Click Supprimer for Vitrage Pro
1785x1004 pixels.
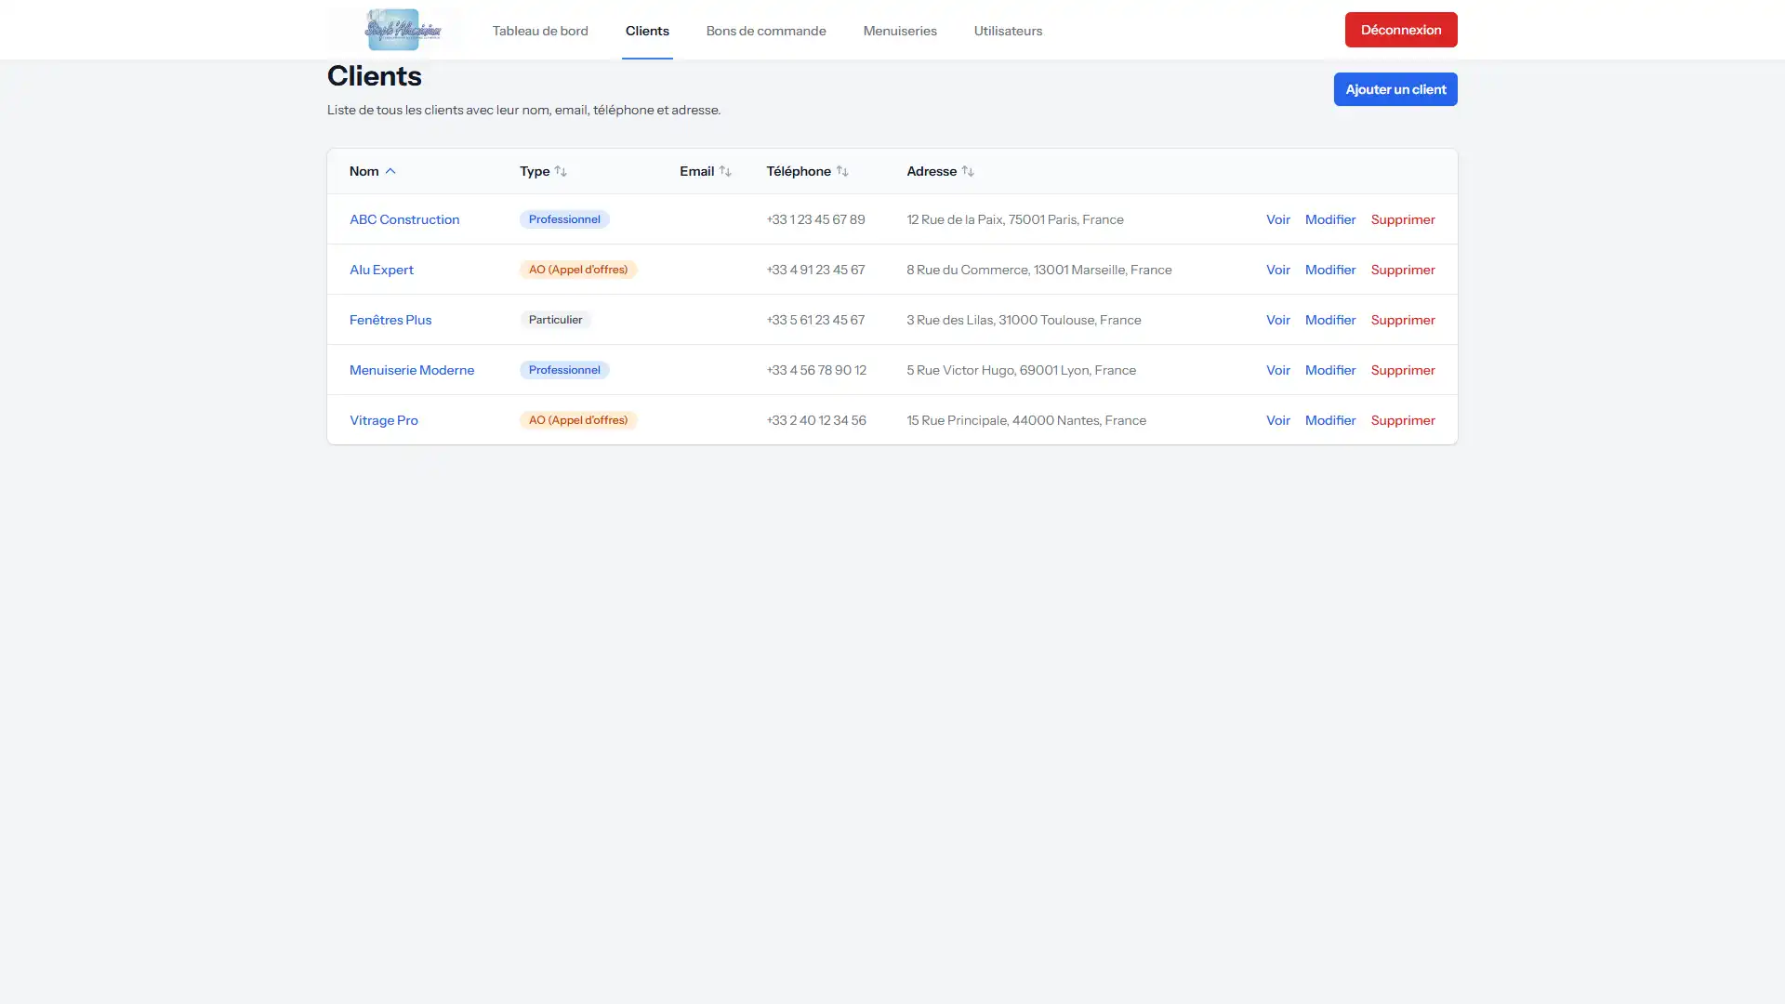click(1403, 420)
